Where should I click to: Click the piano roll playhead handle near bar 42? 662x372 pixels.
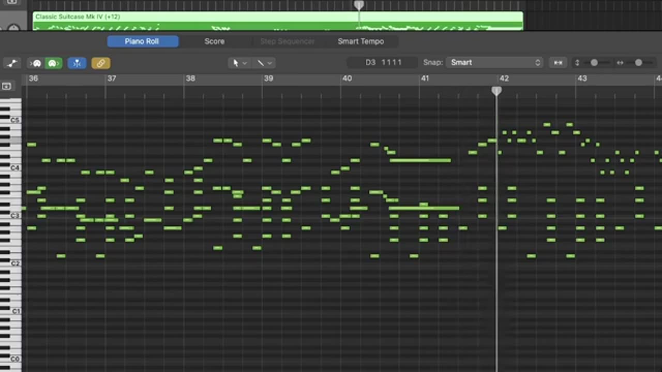click(496, 91)
